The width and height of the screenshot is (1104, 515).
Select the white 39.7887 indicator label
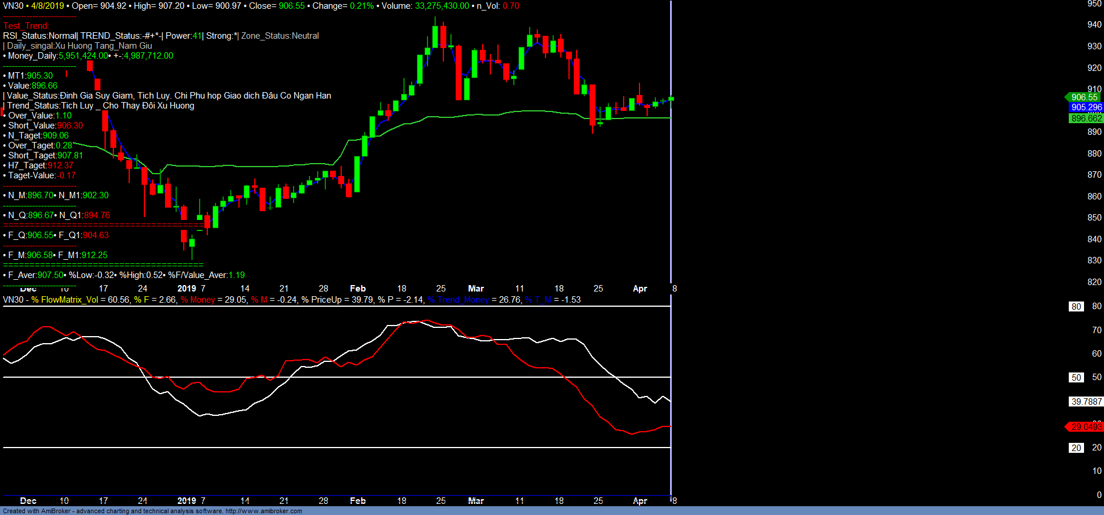tap(1086, 402)
